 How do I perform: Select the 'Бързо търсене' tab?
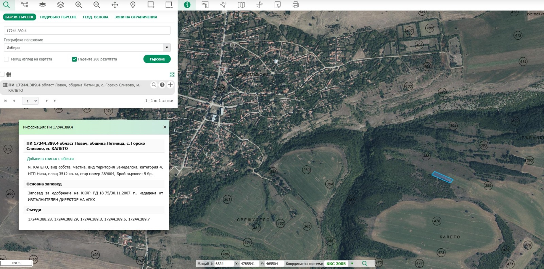point(20,17)
